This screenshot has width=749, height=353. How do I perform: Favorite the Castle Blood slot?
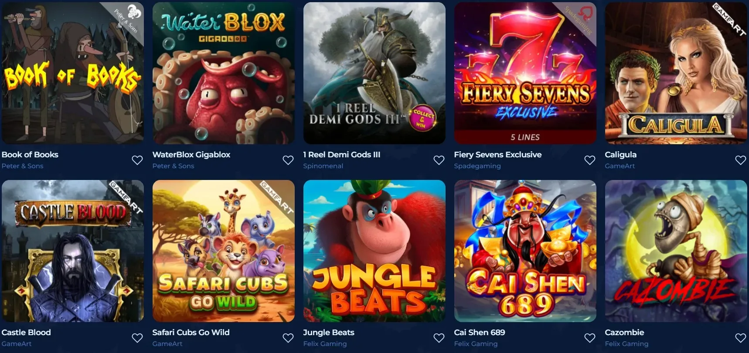click(137, 338)
